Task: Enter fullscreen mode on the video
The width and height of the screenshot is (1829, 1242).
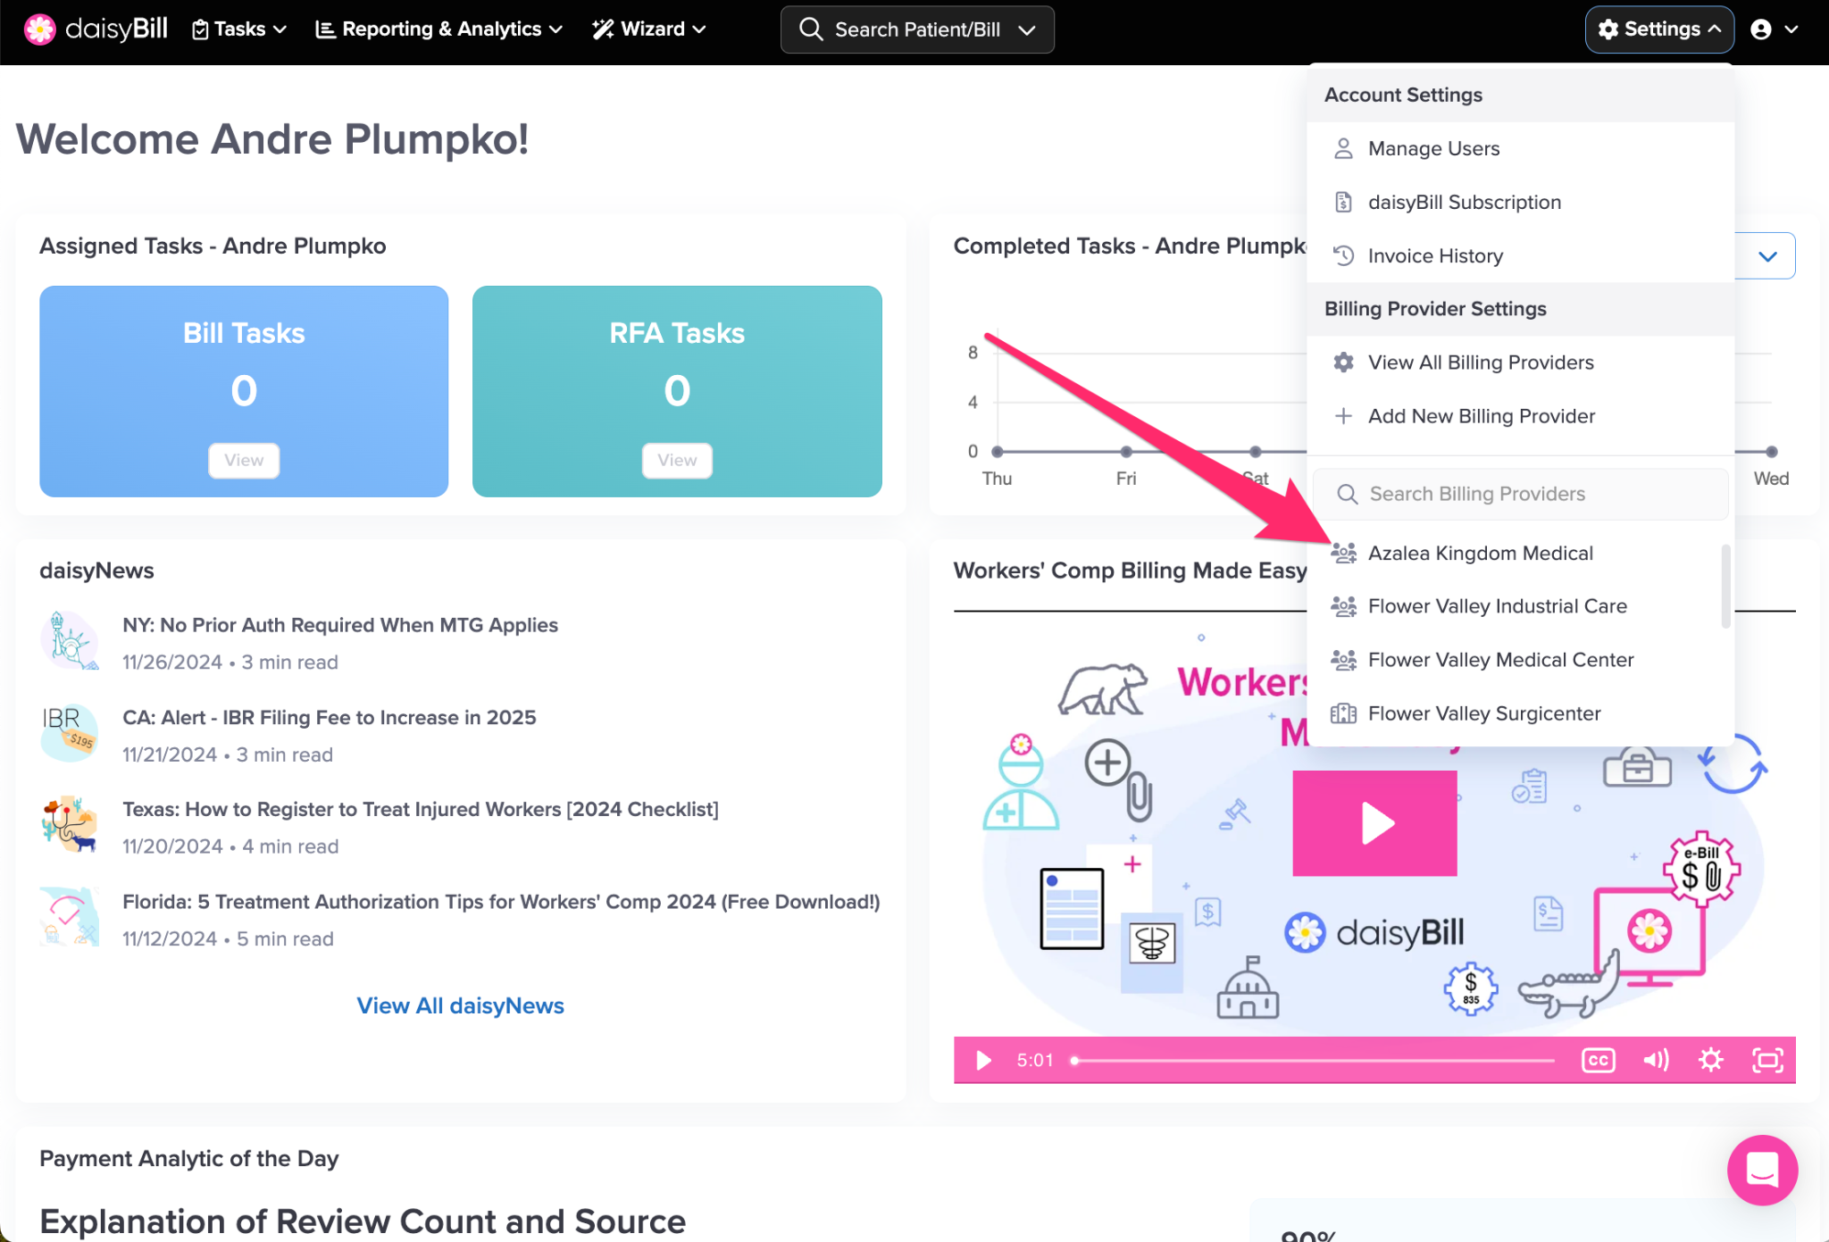Action: point(1767,1060)
